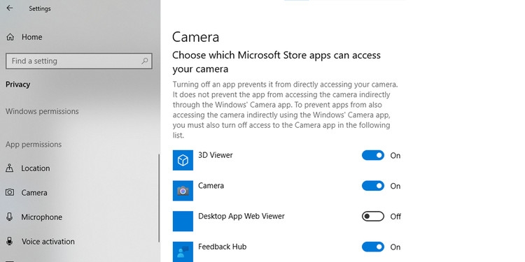Open Voice activation settings
Image resolution: width=525 pixels, height=262 pixels.
(x=48, y=242)
